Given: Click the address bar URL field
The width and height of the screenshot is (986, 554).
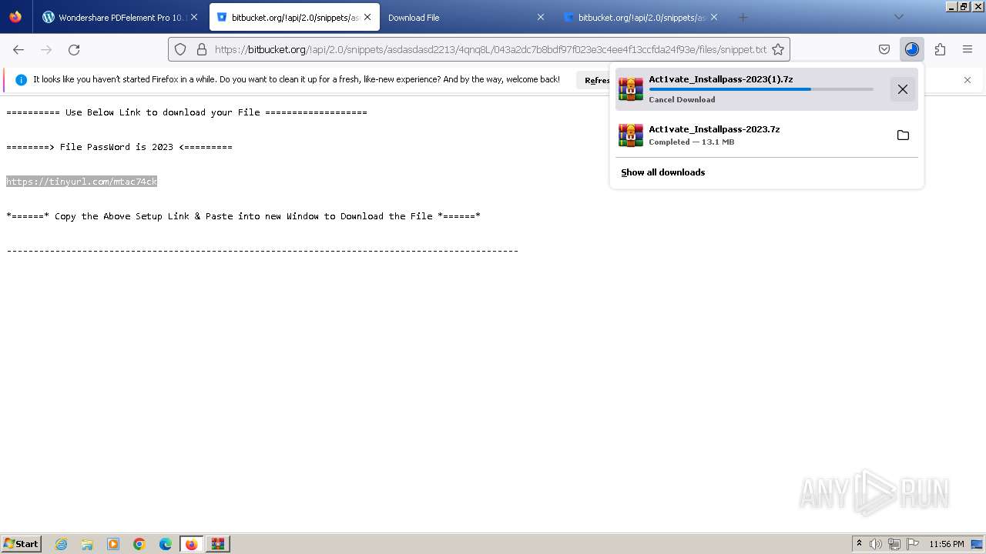Looking at the screenshot, I should click(x=490, y=49).
